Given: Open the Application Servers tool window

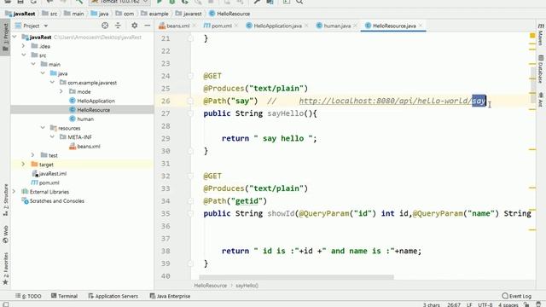Looking at the screenshot, I should (x=113, y=296).
